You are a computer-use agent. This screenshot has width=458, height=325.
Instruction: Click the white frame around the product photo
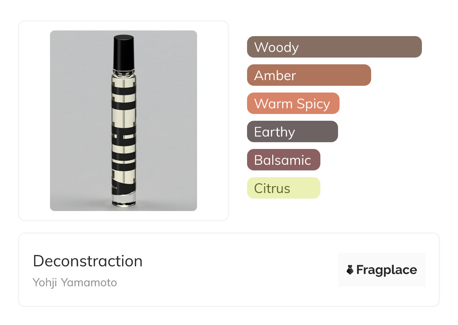tap(34, 120)
